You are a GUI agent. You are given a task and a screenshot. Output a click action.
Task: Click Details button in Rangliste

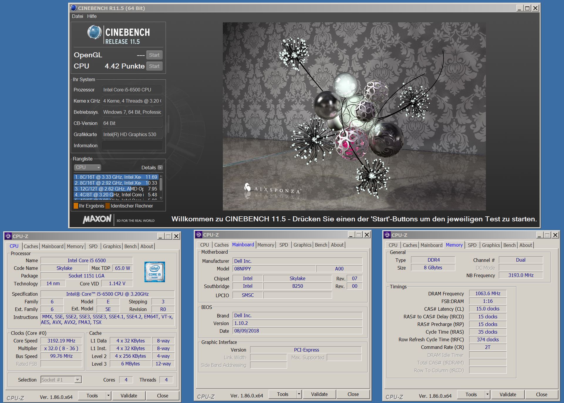click(x=151, y=168)
